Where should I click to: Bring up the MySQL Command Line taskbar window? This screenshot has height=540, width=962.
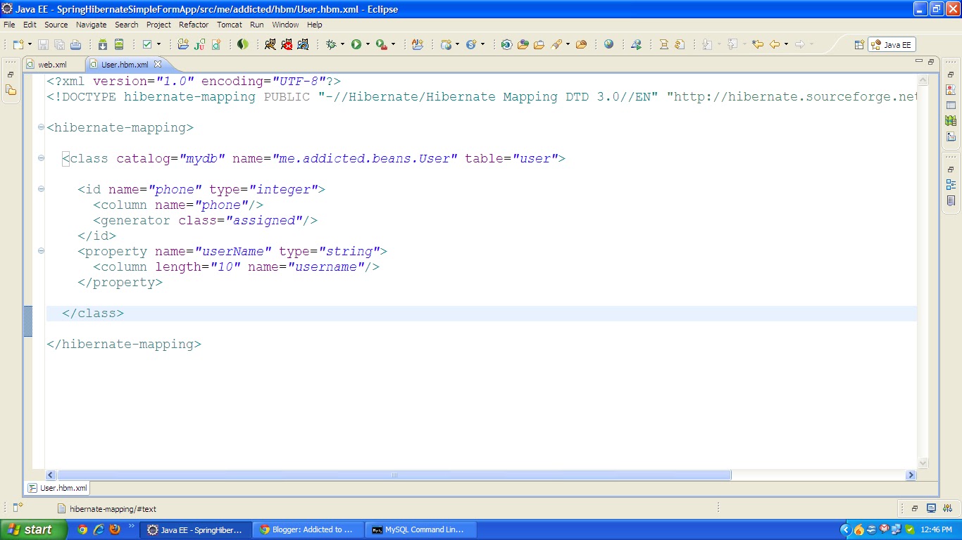point(420,529)
